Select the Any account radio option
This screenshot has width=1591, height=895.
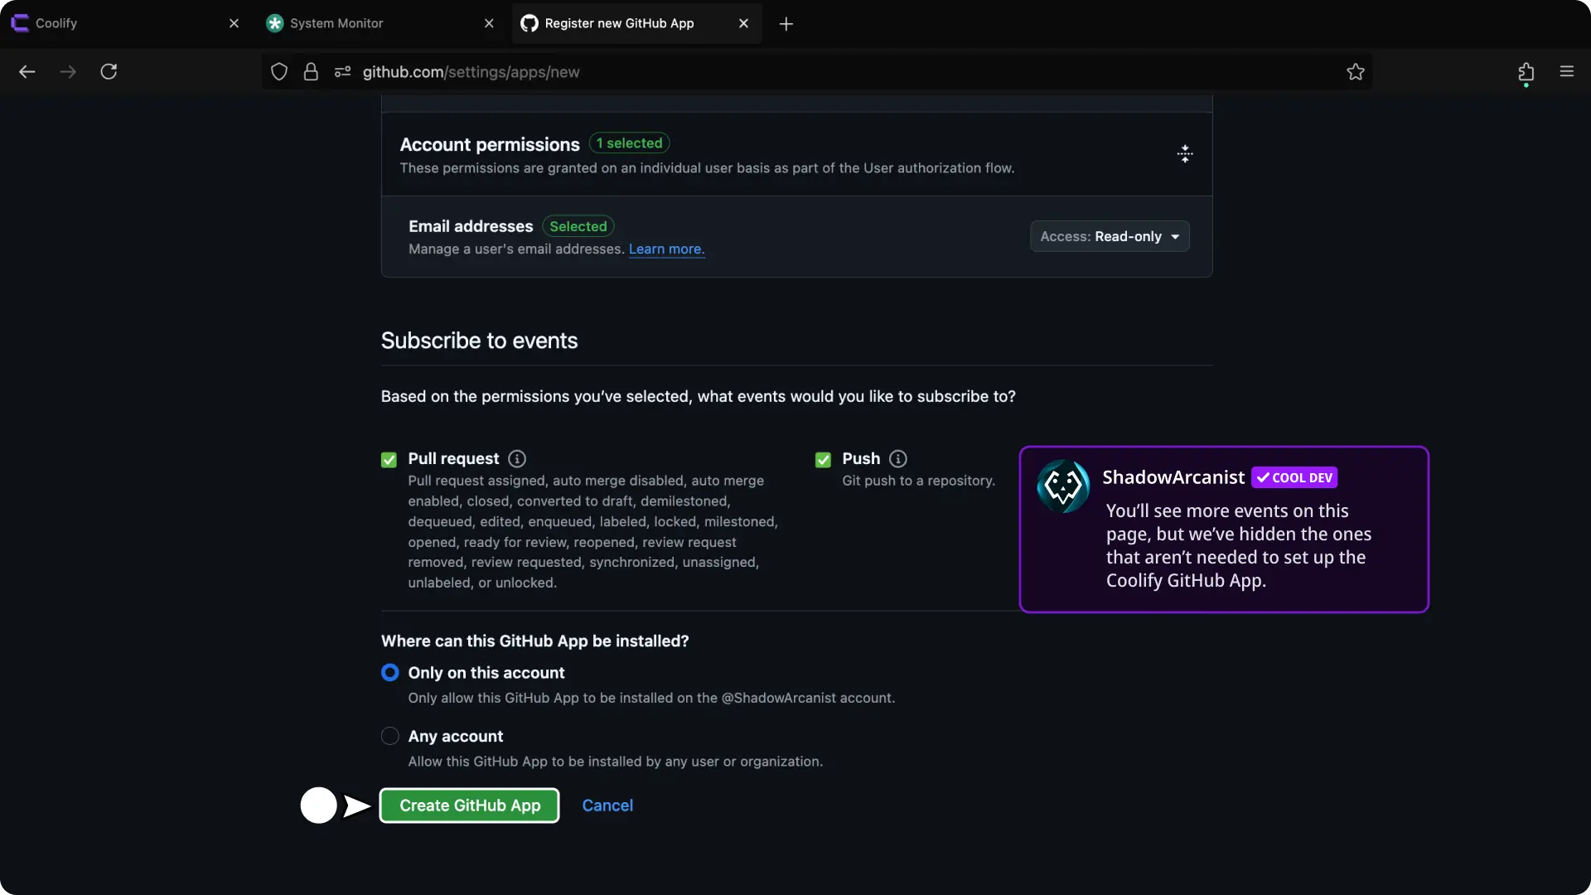(x=389, y=736)
